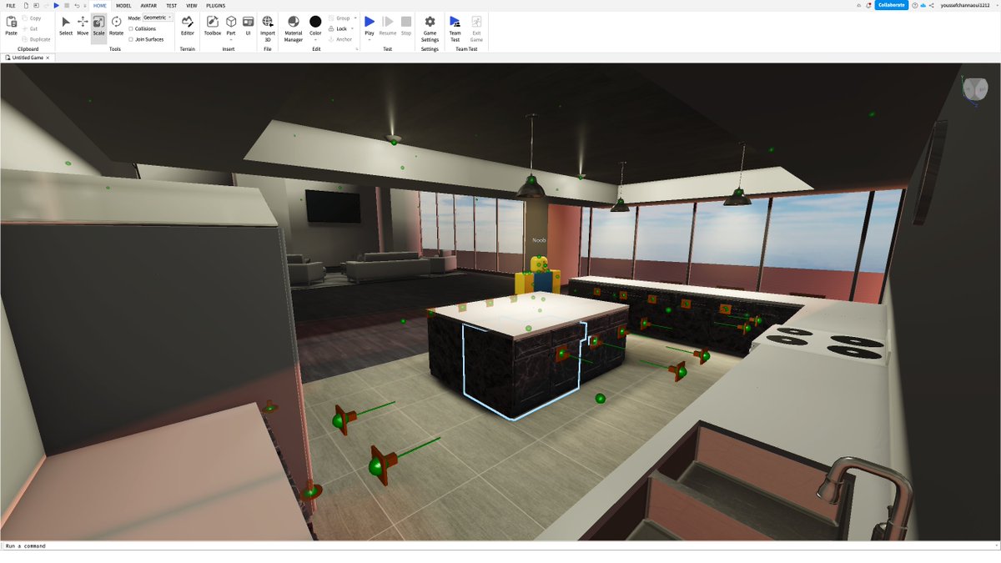Activate the Move tool

click(x=83, y=26)
